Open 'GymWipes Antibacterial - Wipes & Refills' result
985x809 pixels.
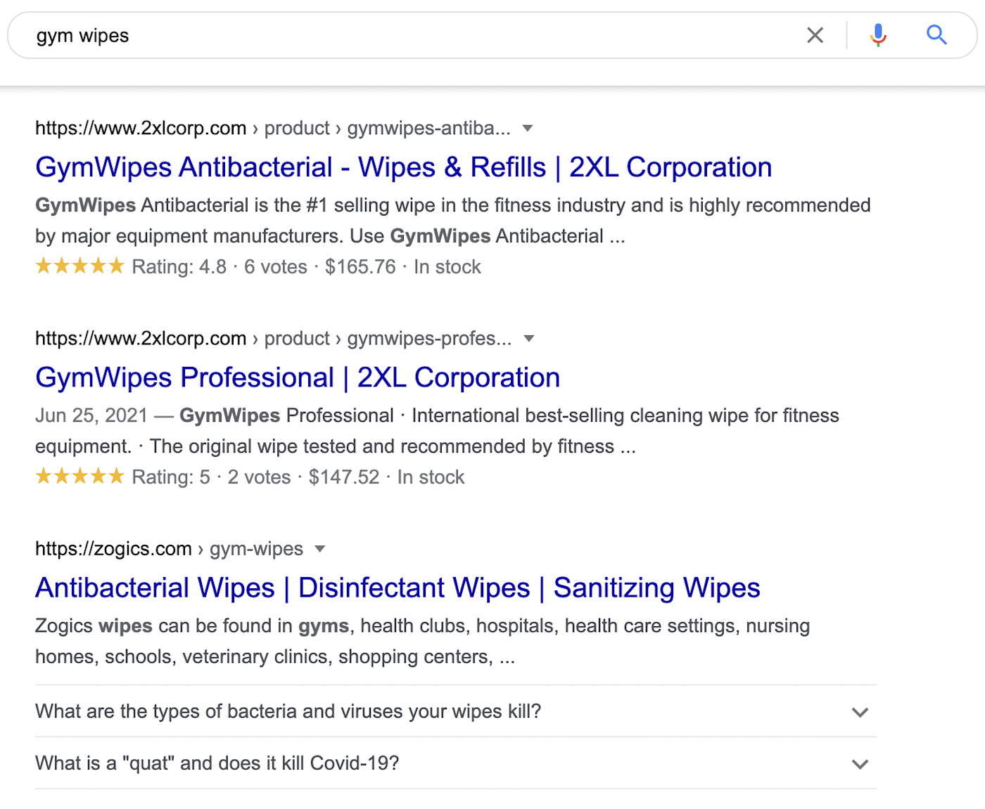(404, 167)
